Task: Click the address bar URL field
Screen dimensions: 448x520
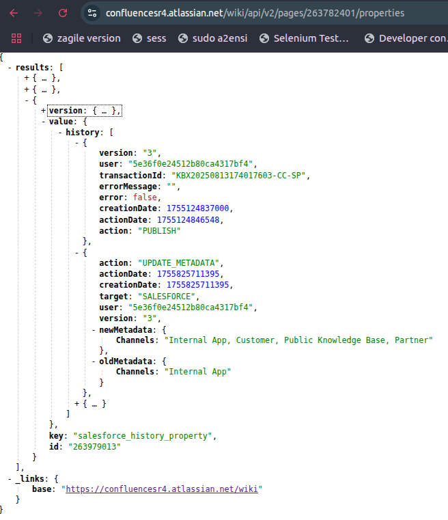Action: click(254, 13)
